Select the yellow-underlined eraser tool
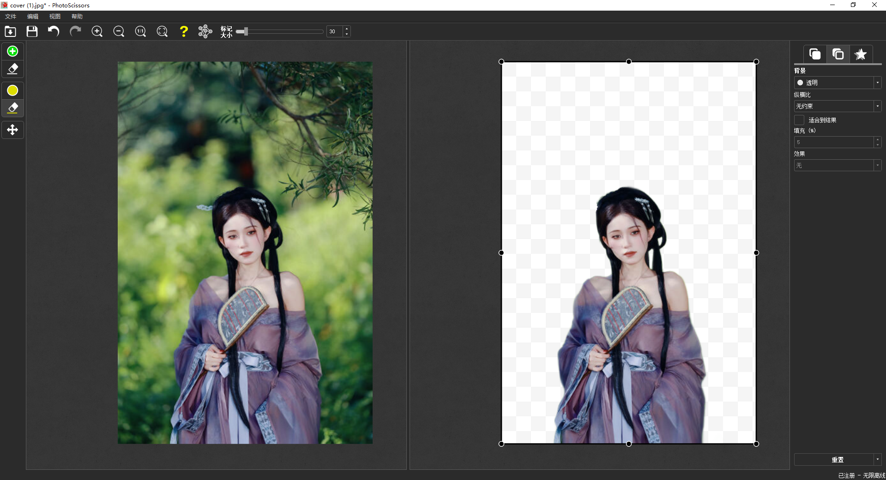This screenshot has width=886, height=480. (x=12, y=108)
